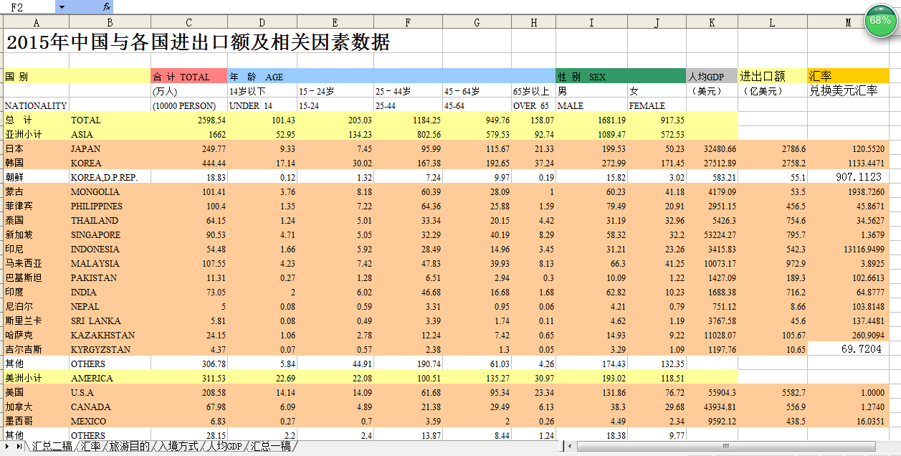Screen dimensions: 901x456
Task: Click the gray 人均GDP header cell
Action: point(712,76)
